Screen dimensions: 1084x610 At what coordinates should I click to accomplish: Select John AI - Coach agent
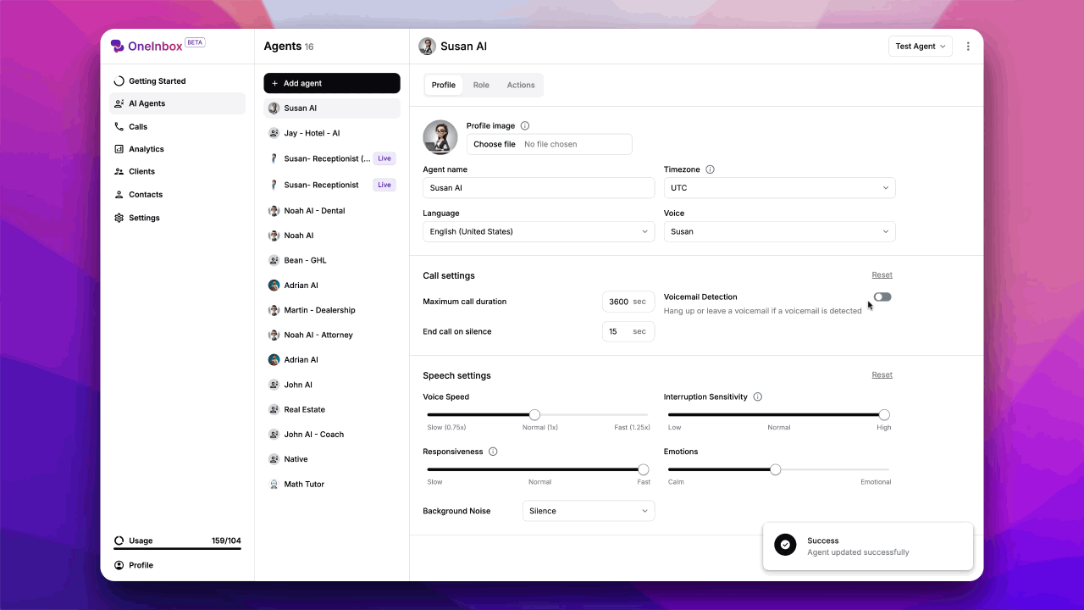[x=332, y=435]
